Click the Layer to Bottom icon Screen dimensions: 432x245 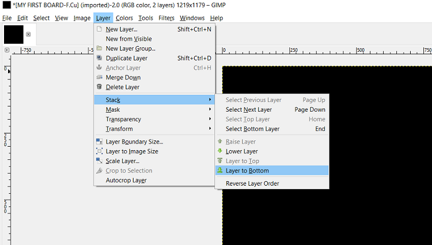[x=220, y=170]
